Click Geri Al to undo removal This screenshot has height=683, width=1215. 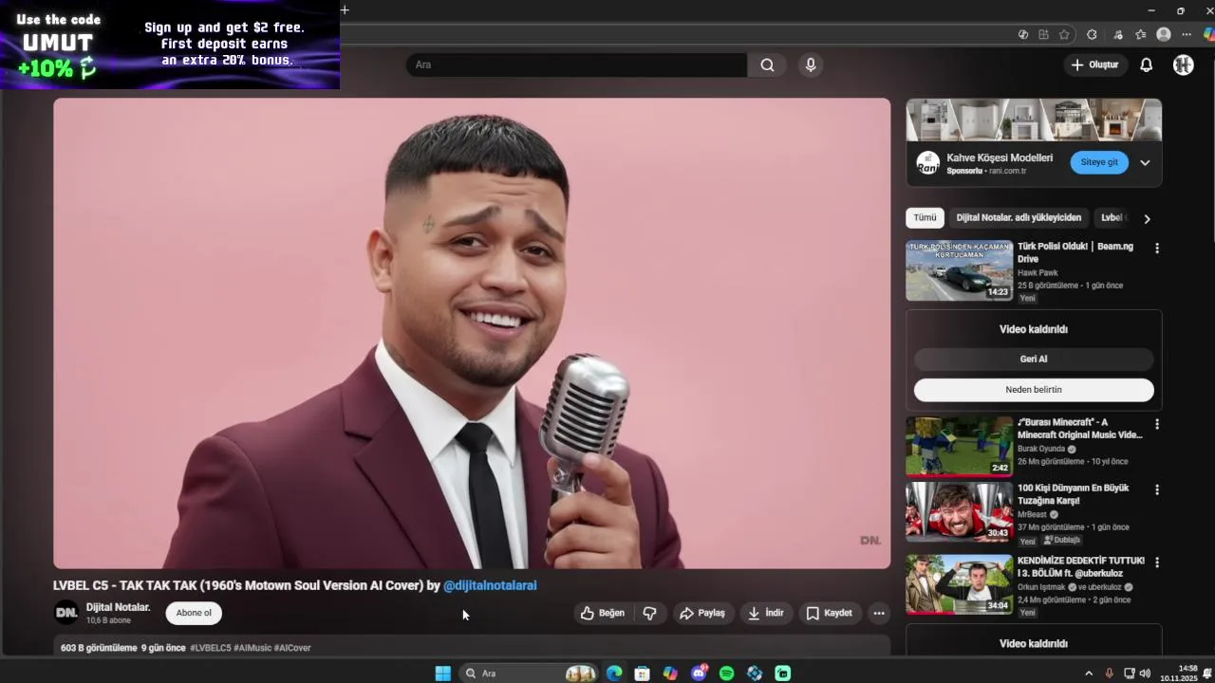(x=1034, y=359)
